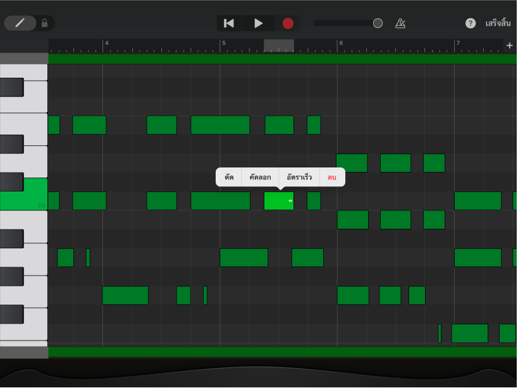The image size is (518, 388).
Task: Start recording with the red Record button
Action: [288, 23]
